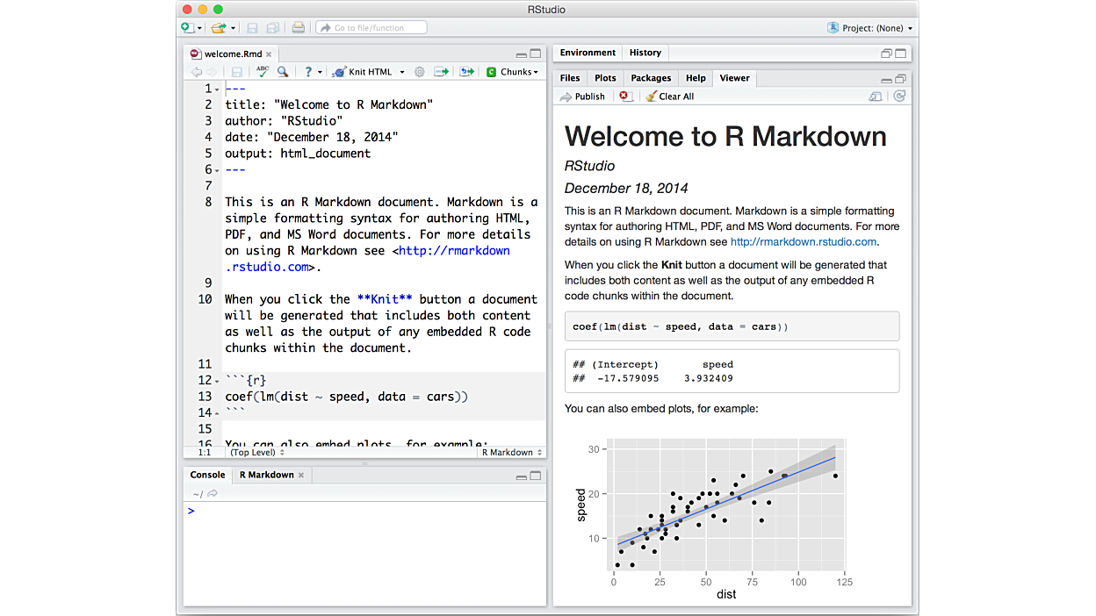Click the Go to file/function search field

coord(371,28)
